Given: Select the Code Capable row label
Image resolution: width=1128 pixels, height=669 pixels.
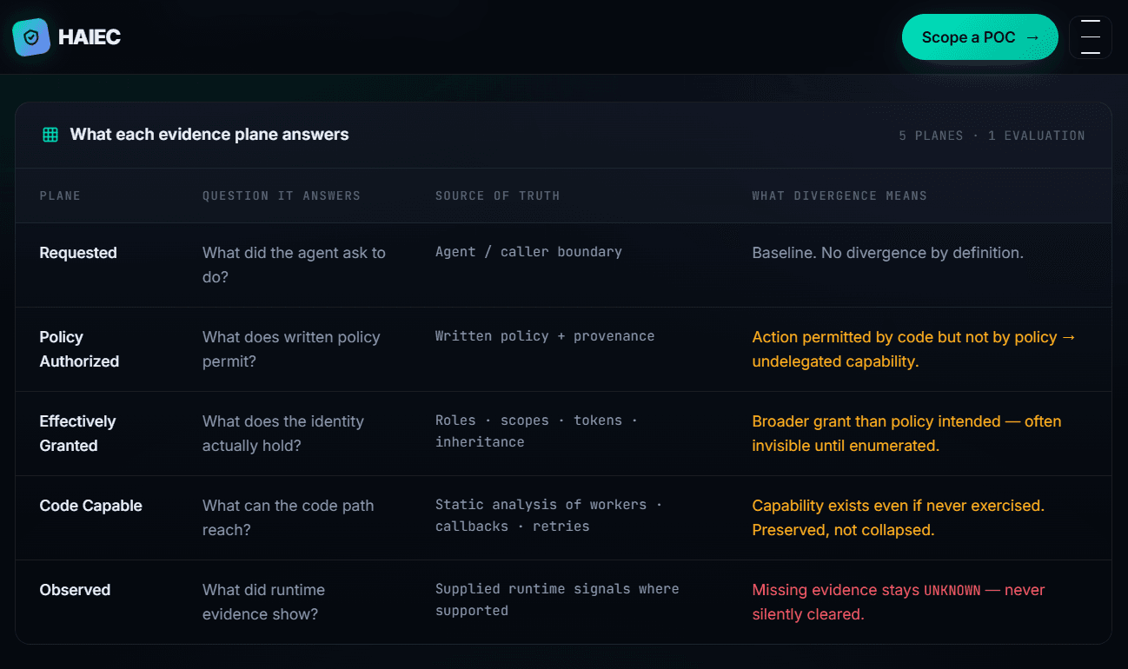Looking at the screenshot, I should coord(90,506).
